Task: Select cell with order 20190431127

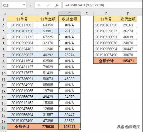Action: pos(22,67)
